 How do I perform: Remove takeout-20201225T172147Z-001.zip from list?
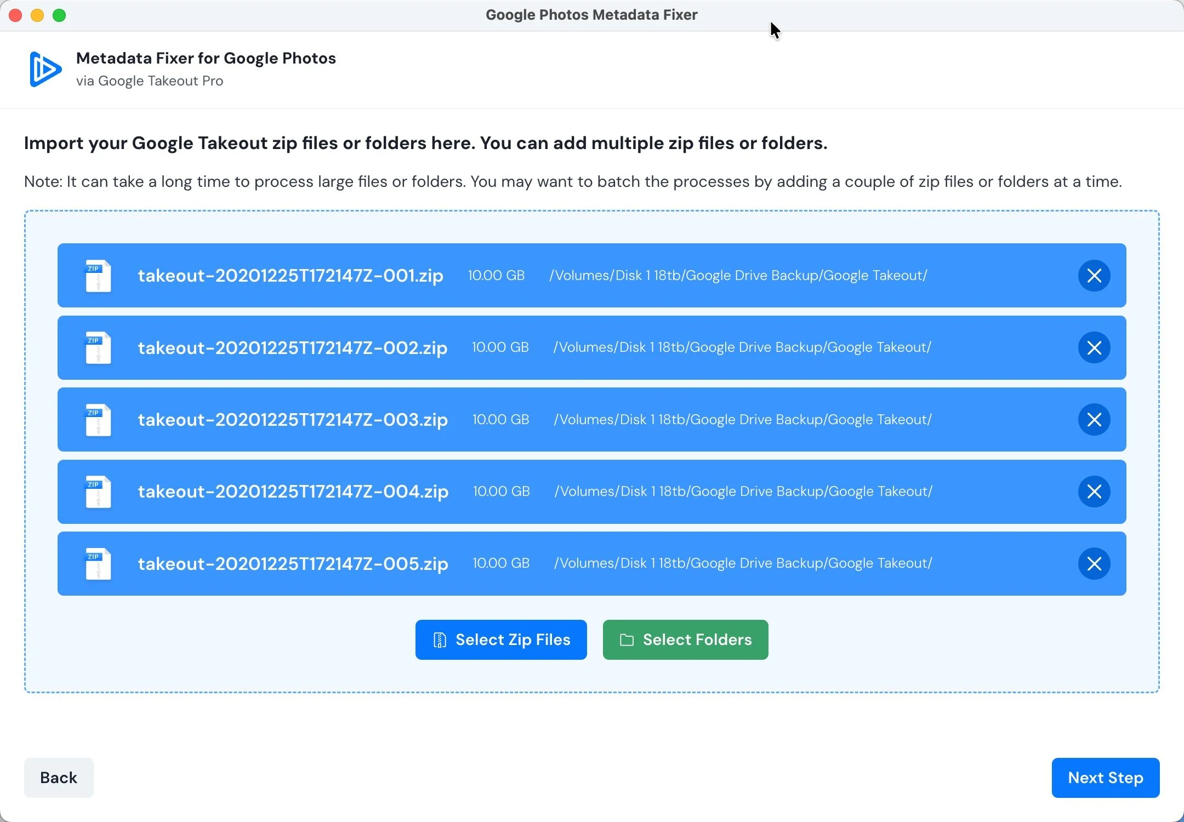[1094, 276]
